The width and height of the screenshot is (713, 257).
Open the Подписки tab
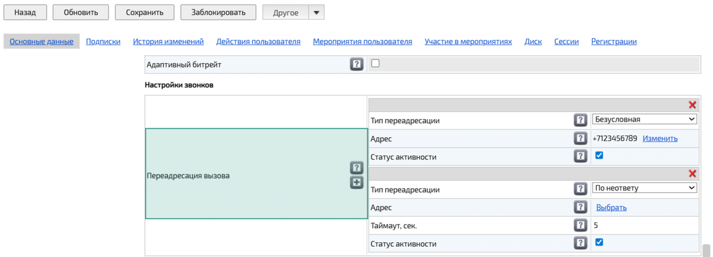103,42
